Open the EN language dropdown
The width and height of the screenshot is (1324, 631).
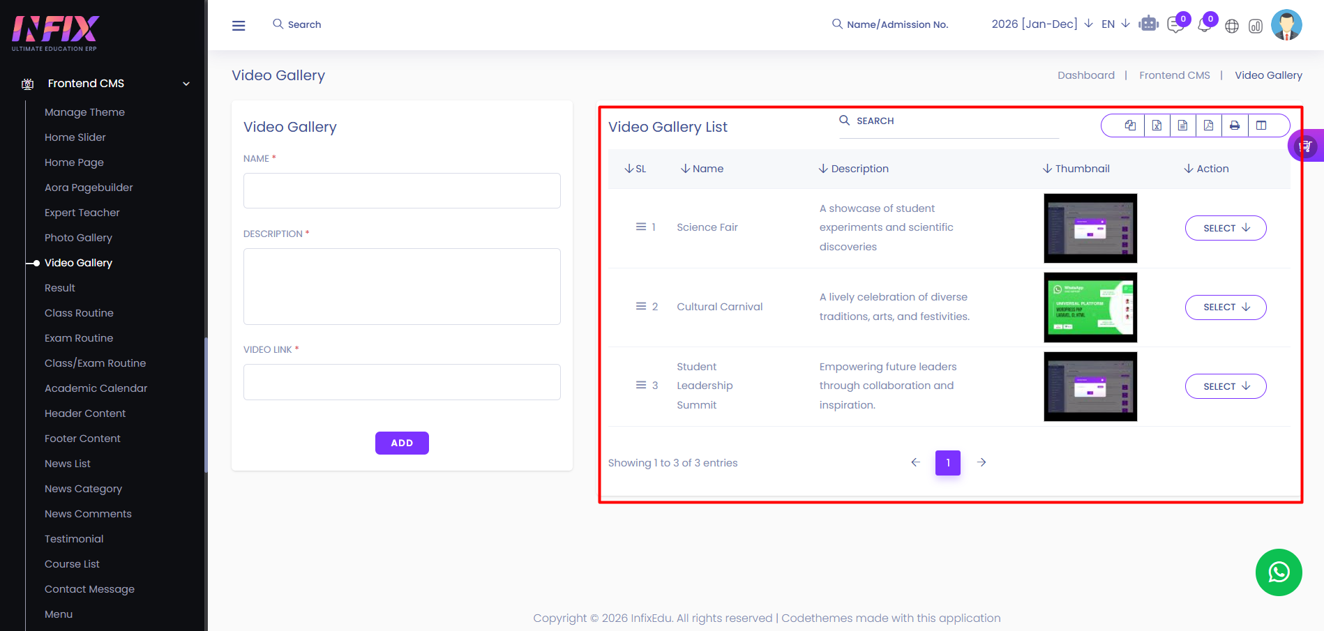click(1115, 24)
